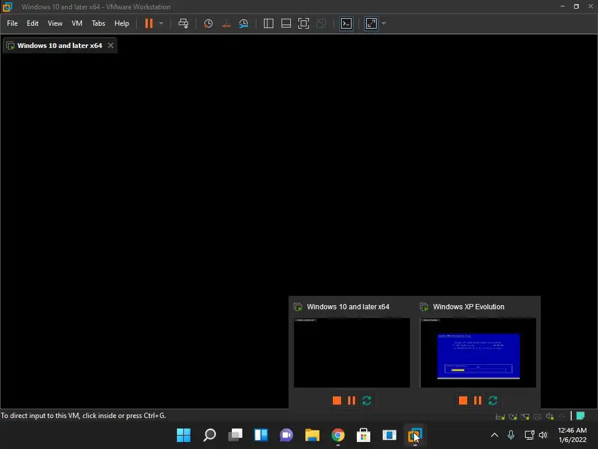Open Microsoft Store from the taskbar

[x=363, y=435]
